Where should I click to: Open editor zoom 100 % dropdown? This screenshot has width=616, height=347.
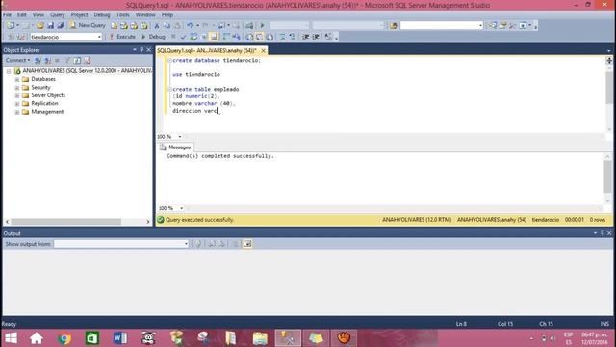[180, 137]
